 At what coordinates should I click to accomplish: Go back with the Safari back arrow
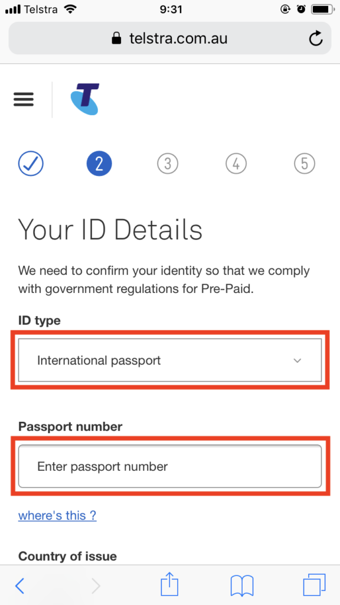click(19, 586)
